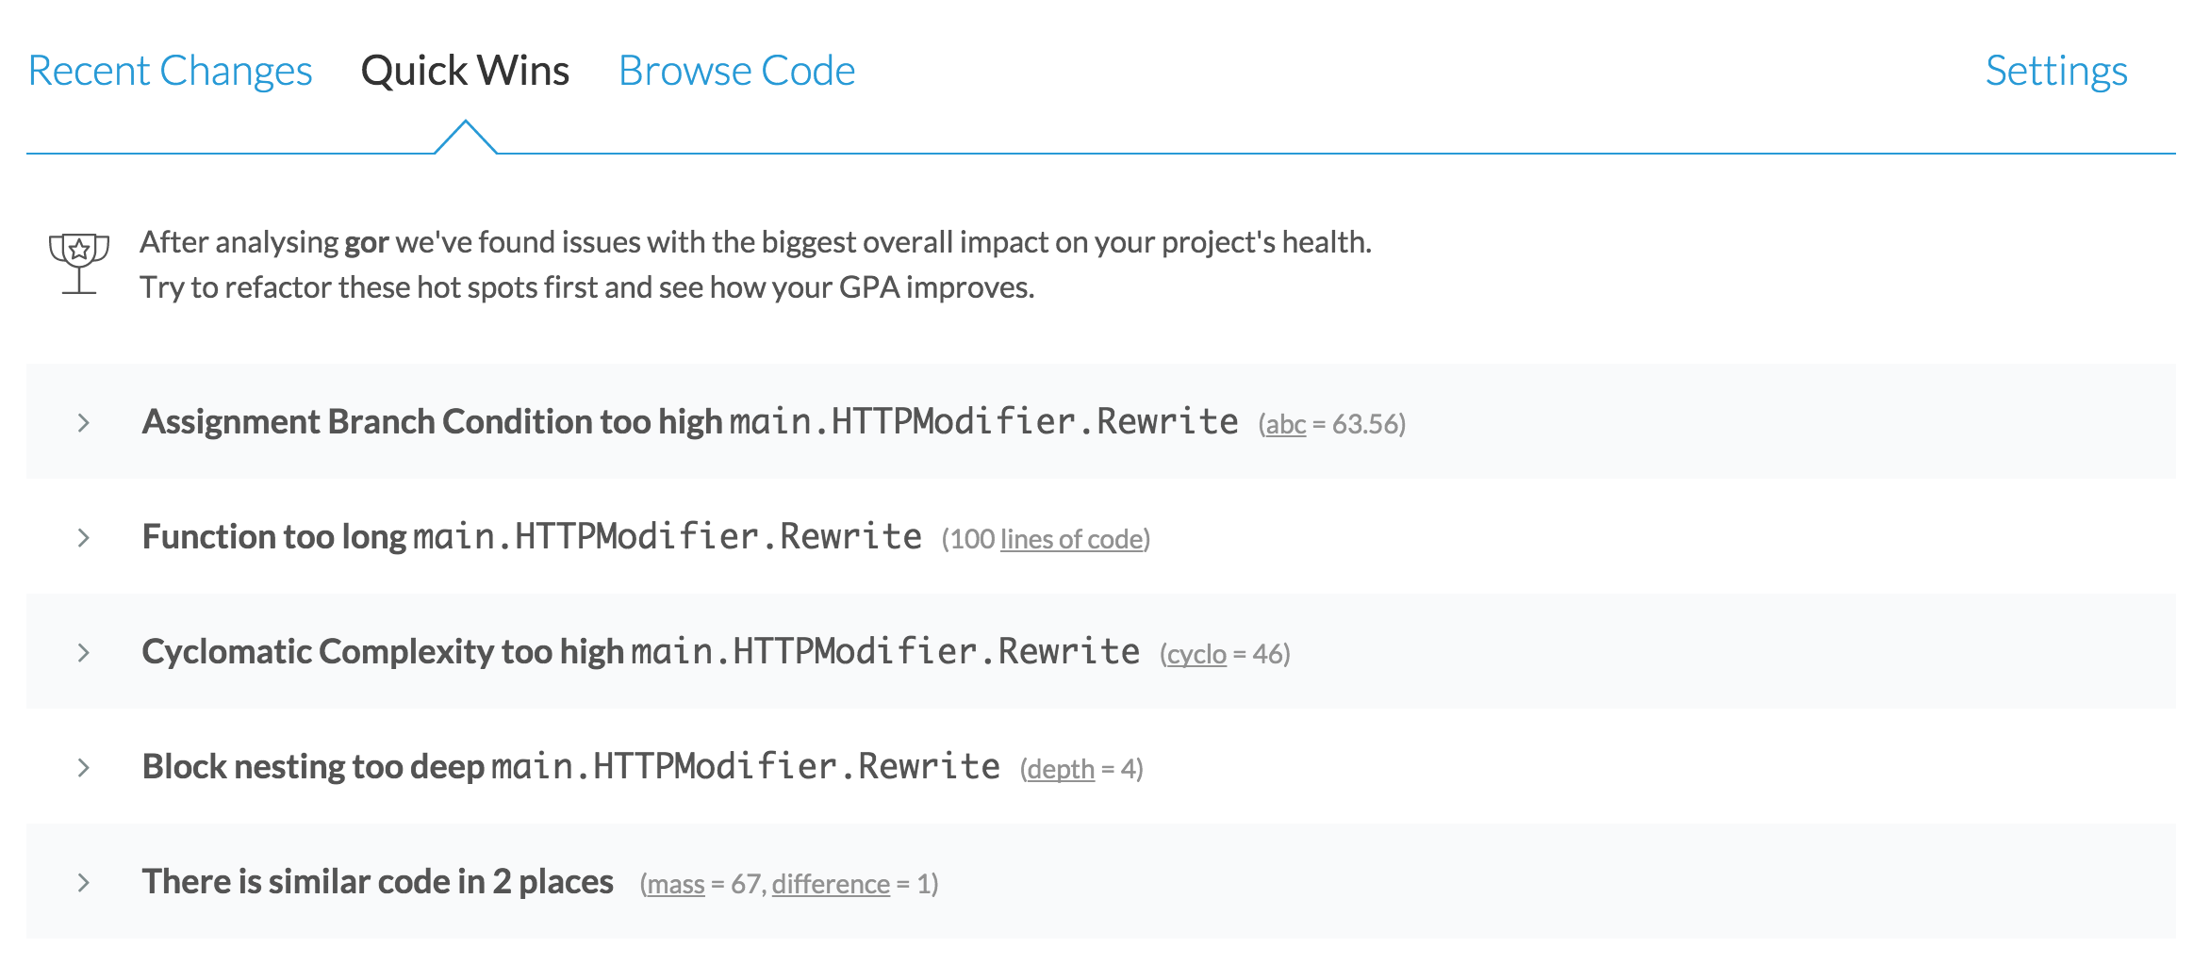Click the cyclo metric link

(1196, 655)
